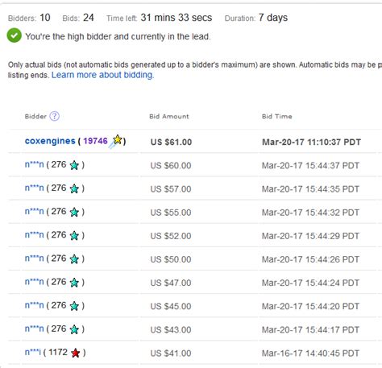Click the Bidder help question mark icon
This screenshot has width=382, height=368.
55,116
